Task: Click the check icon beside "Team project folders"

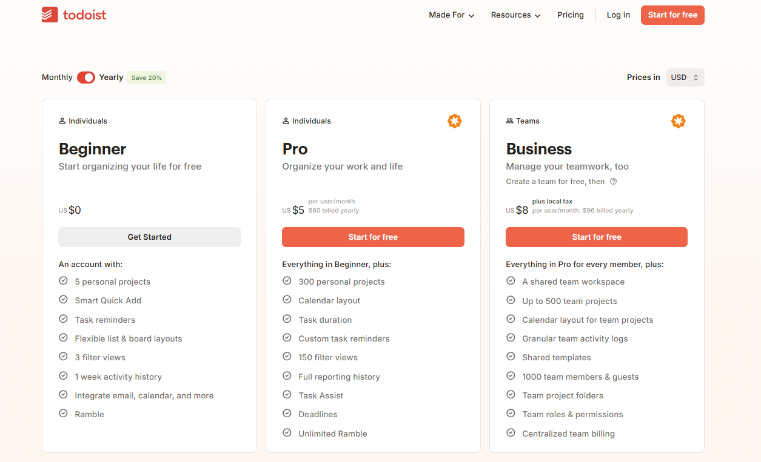Action: pyautogui.click(x=511, y=395)
